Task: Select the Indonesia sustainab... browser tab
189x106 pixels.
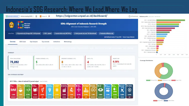Action: click(13, 16)
